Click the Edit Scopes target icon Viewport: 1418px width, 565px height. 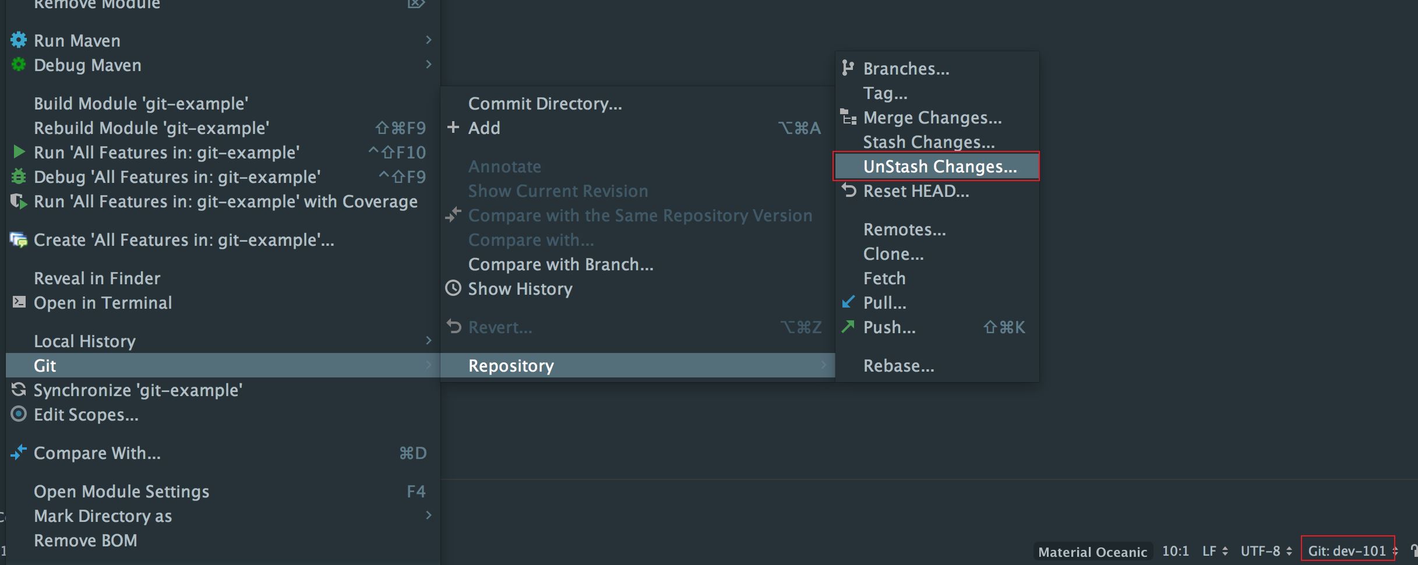18,415
